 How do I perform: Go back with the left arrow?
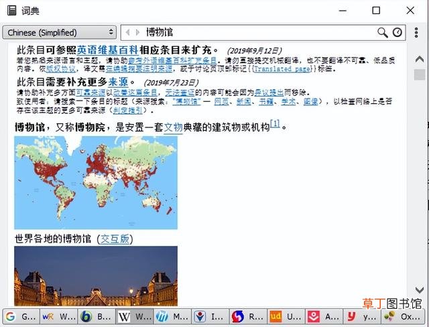pyautogui.click(x=127, y=33)
